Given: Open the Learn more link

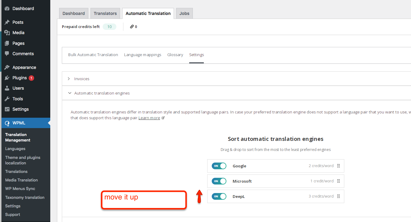Looking at the screenshot, I should coord(149,118).
